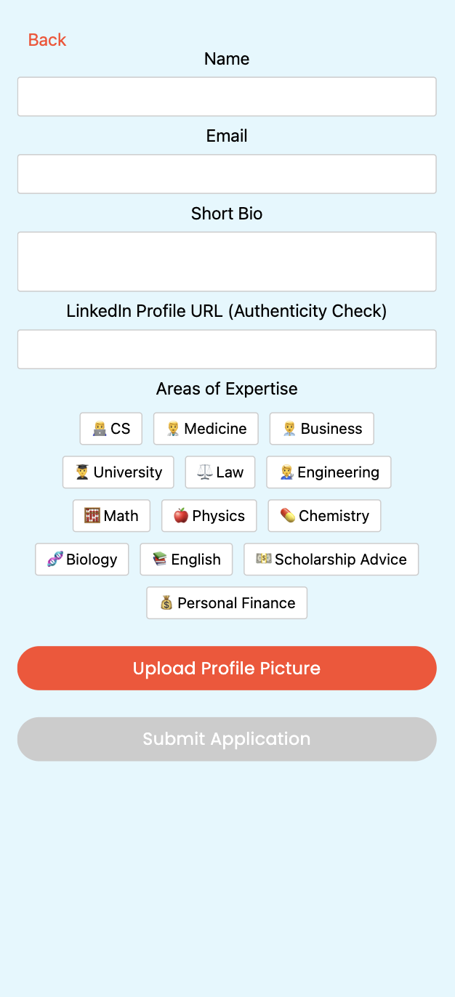This screenshot has height=997, width=455.
Task: Click the LinkedIn Profile URL field
Action: pyautogui.click(x=227, y=350)
